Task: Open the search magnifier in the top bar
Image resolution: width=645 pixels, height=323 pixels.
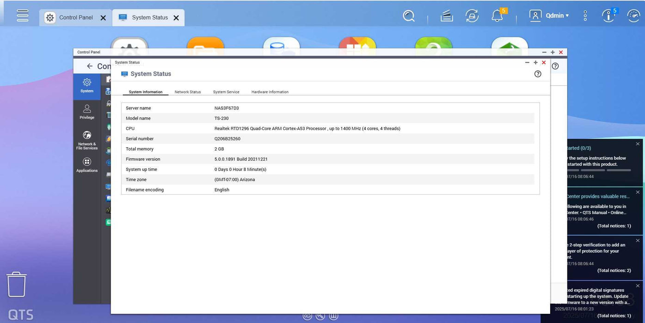Action: point(408,16)
